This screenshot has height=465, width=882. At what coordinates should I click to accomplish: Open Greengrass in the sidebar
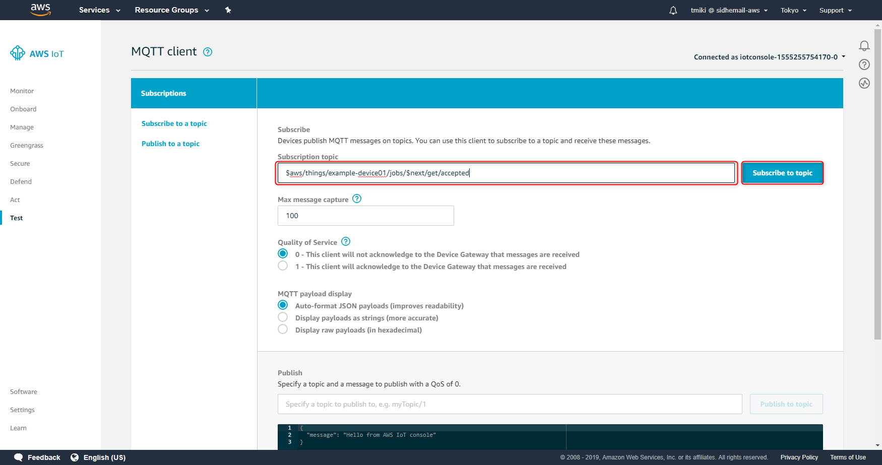(x=27, y=146)
